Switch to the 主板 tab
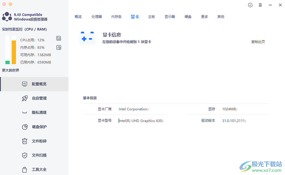Screen dimensions: 285x175 pyautogui.click(x=151, y=17)
